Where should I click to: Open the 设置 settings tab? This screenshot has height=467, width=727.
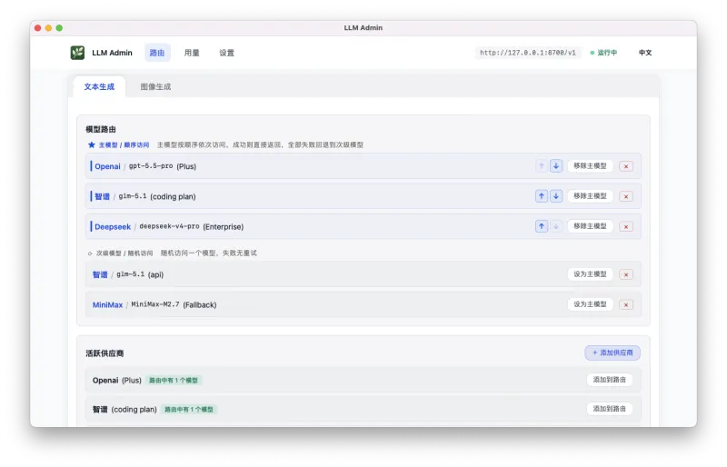pos(226,53)
